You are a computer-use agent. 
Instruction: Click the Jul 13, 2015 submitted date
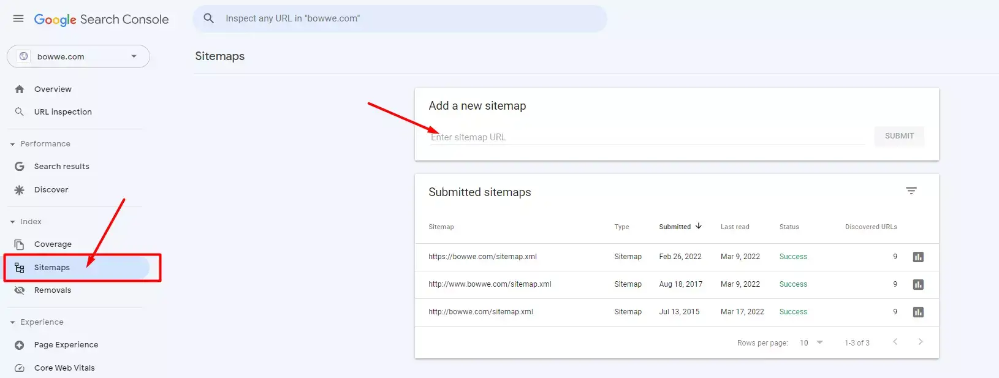[679, 312]
